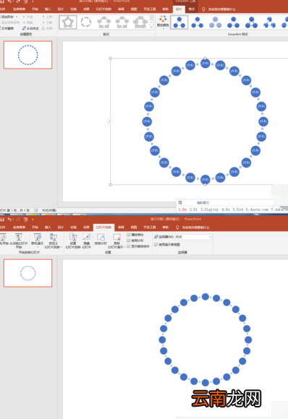
Task: Apply the fourth SmartArt style thumbnail
Action: [233, 22]
